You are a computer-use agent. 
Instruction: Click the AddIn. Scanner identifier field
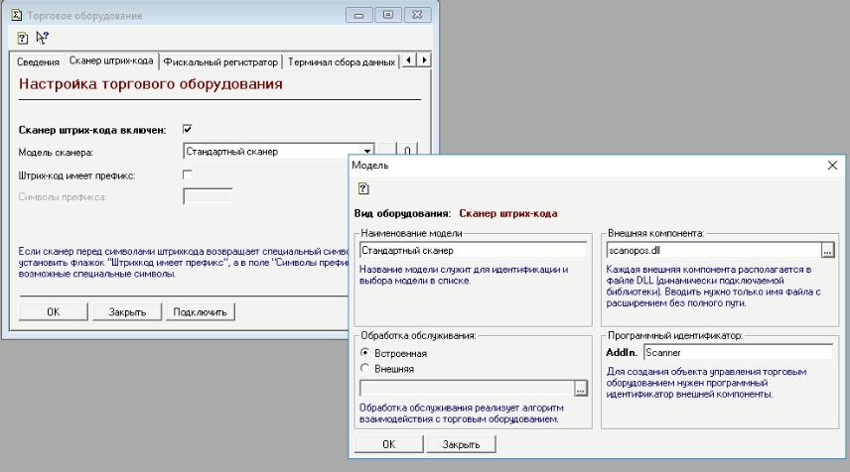(737, 351)
